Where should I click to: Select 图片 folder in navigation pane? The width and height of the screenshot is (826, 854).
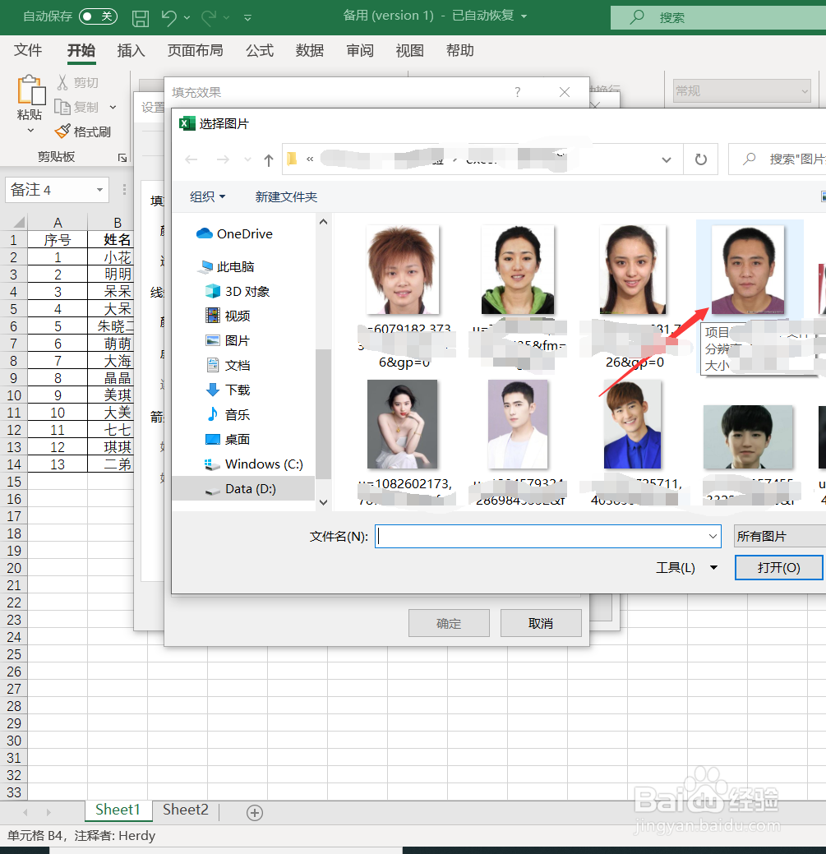[228, 340]
